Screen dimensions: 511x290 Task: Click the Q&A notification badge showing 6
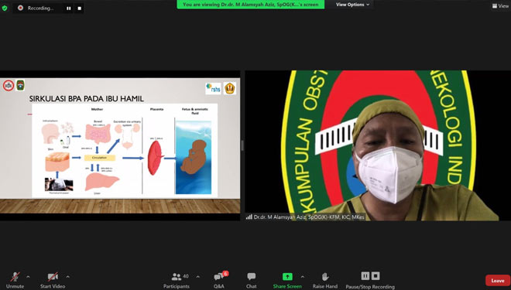[225, 274]
